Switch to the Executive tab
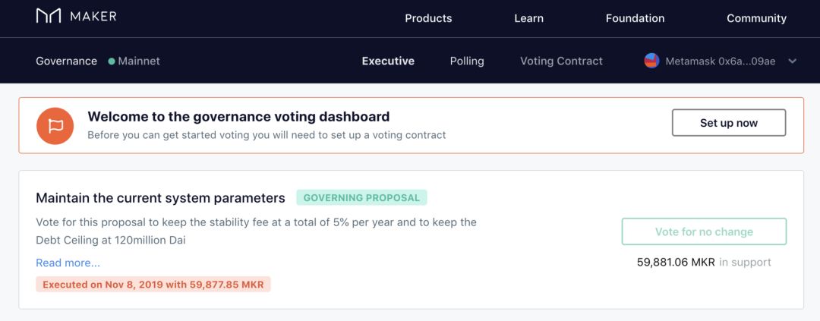This screenshot has height=321, width=820. (x=388, y=61)
